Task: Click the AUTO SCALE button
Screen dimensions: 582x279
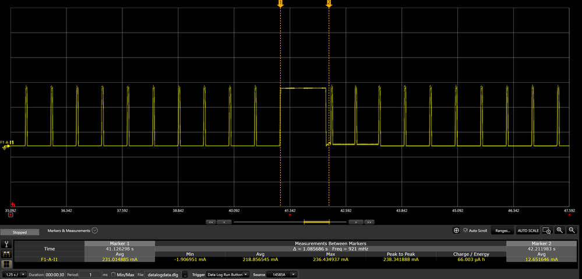Action: tap(528, 231)
